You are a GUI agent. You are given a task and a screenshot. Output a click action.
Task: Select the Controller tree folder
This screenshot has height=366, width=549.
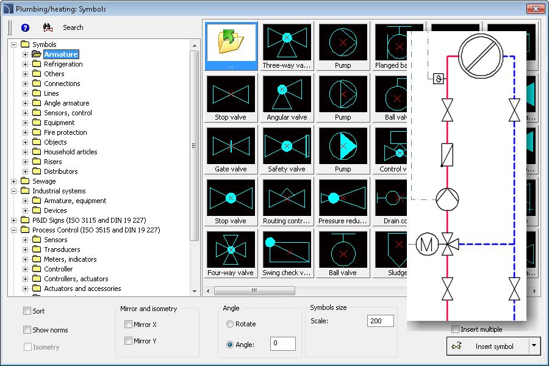click(58, 269)
